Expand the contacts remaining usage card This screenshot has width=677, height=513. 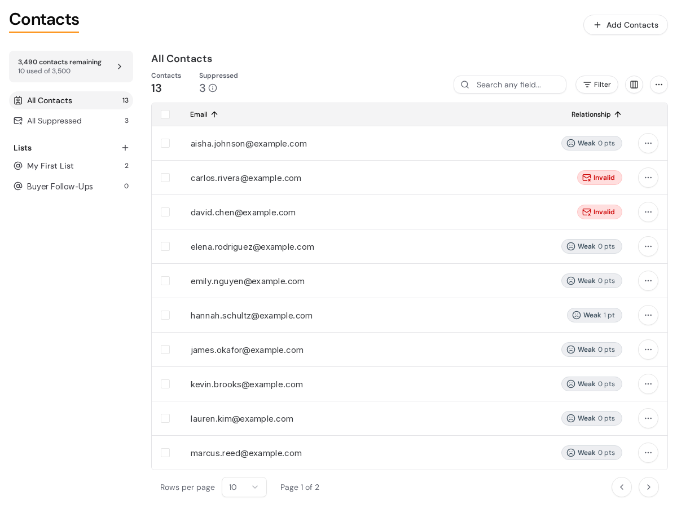click(x=71, y=67)
